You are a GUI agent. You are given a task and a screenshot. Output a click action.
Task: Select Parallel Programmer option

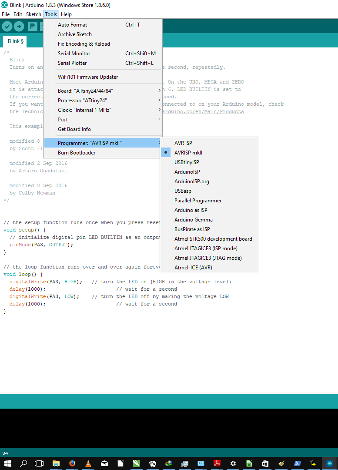tap(209, 201)
